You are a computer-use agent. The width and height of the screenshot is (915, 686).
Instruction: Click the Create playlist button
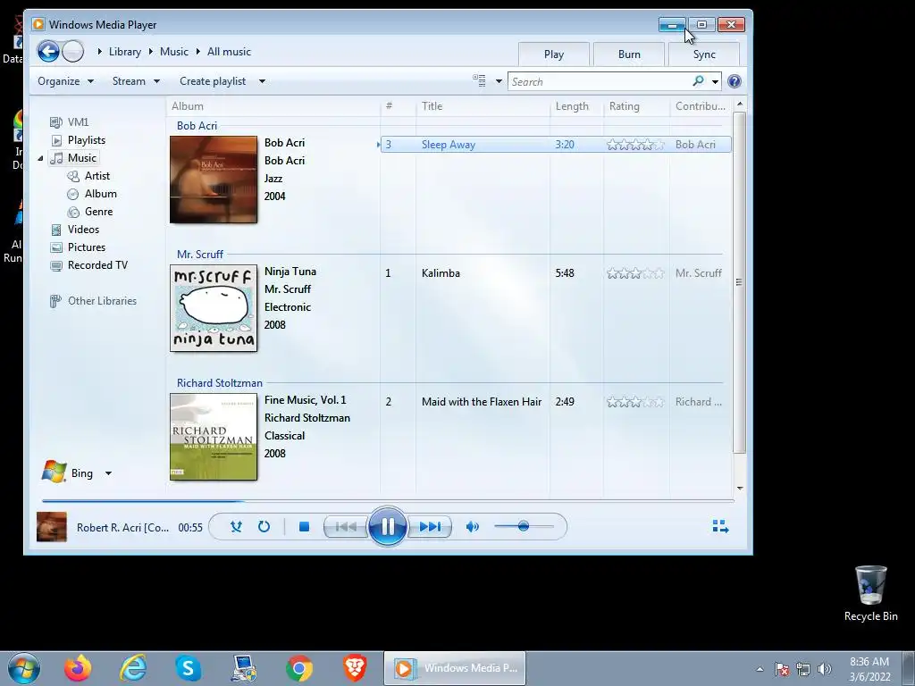tap(213, 81)
